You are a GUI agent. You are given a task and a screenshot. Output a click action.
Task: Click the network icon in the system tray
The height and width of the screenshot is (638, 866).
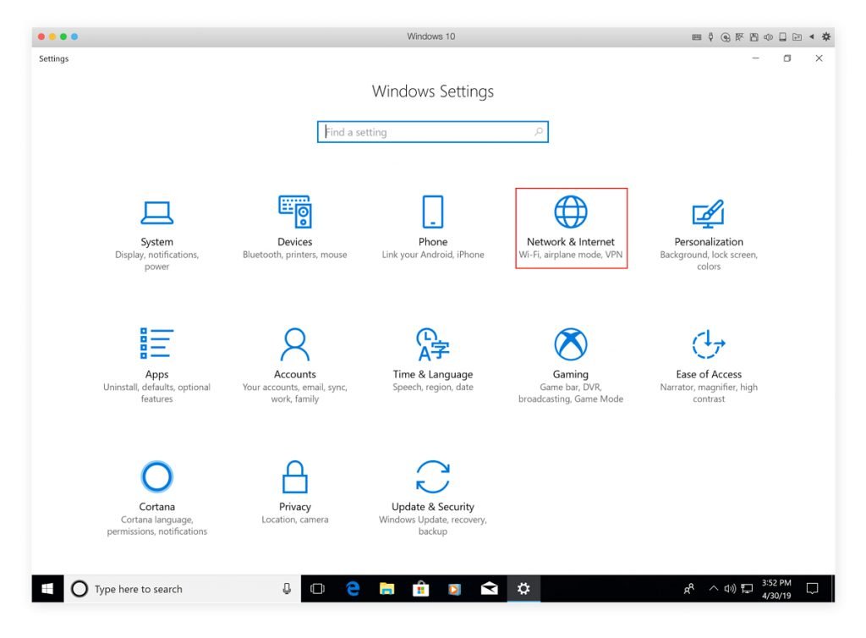(x=747, y=589)
